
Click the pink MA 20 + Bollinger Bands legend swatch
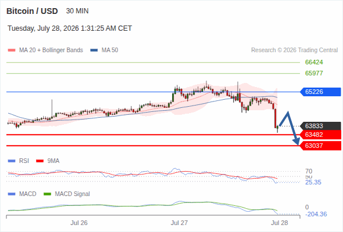point(12,50)
